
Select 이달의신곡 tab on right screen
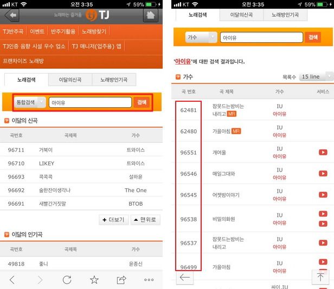pos(242,15)
